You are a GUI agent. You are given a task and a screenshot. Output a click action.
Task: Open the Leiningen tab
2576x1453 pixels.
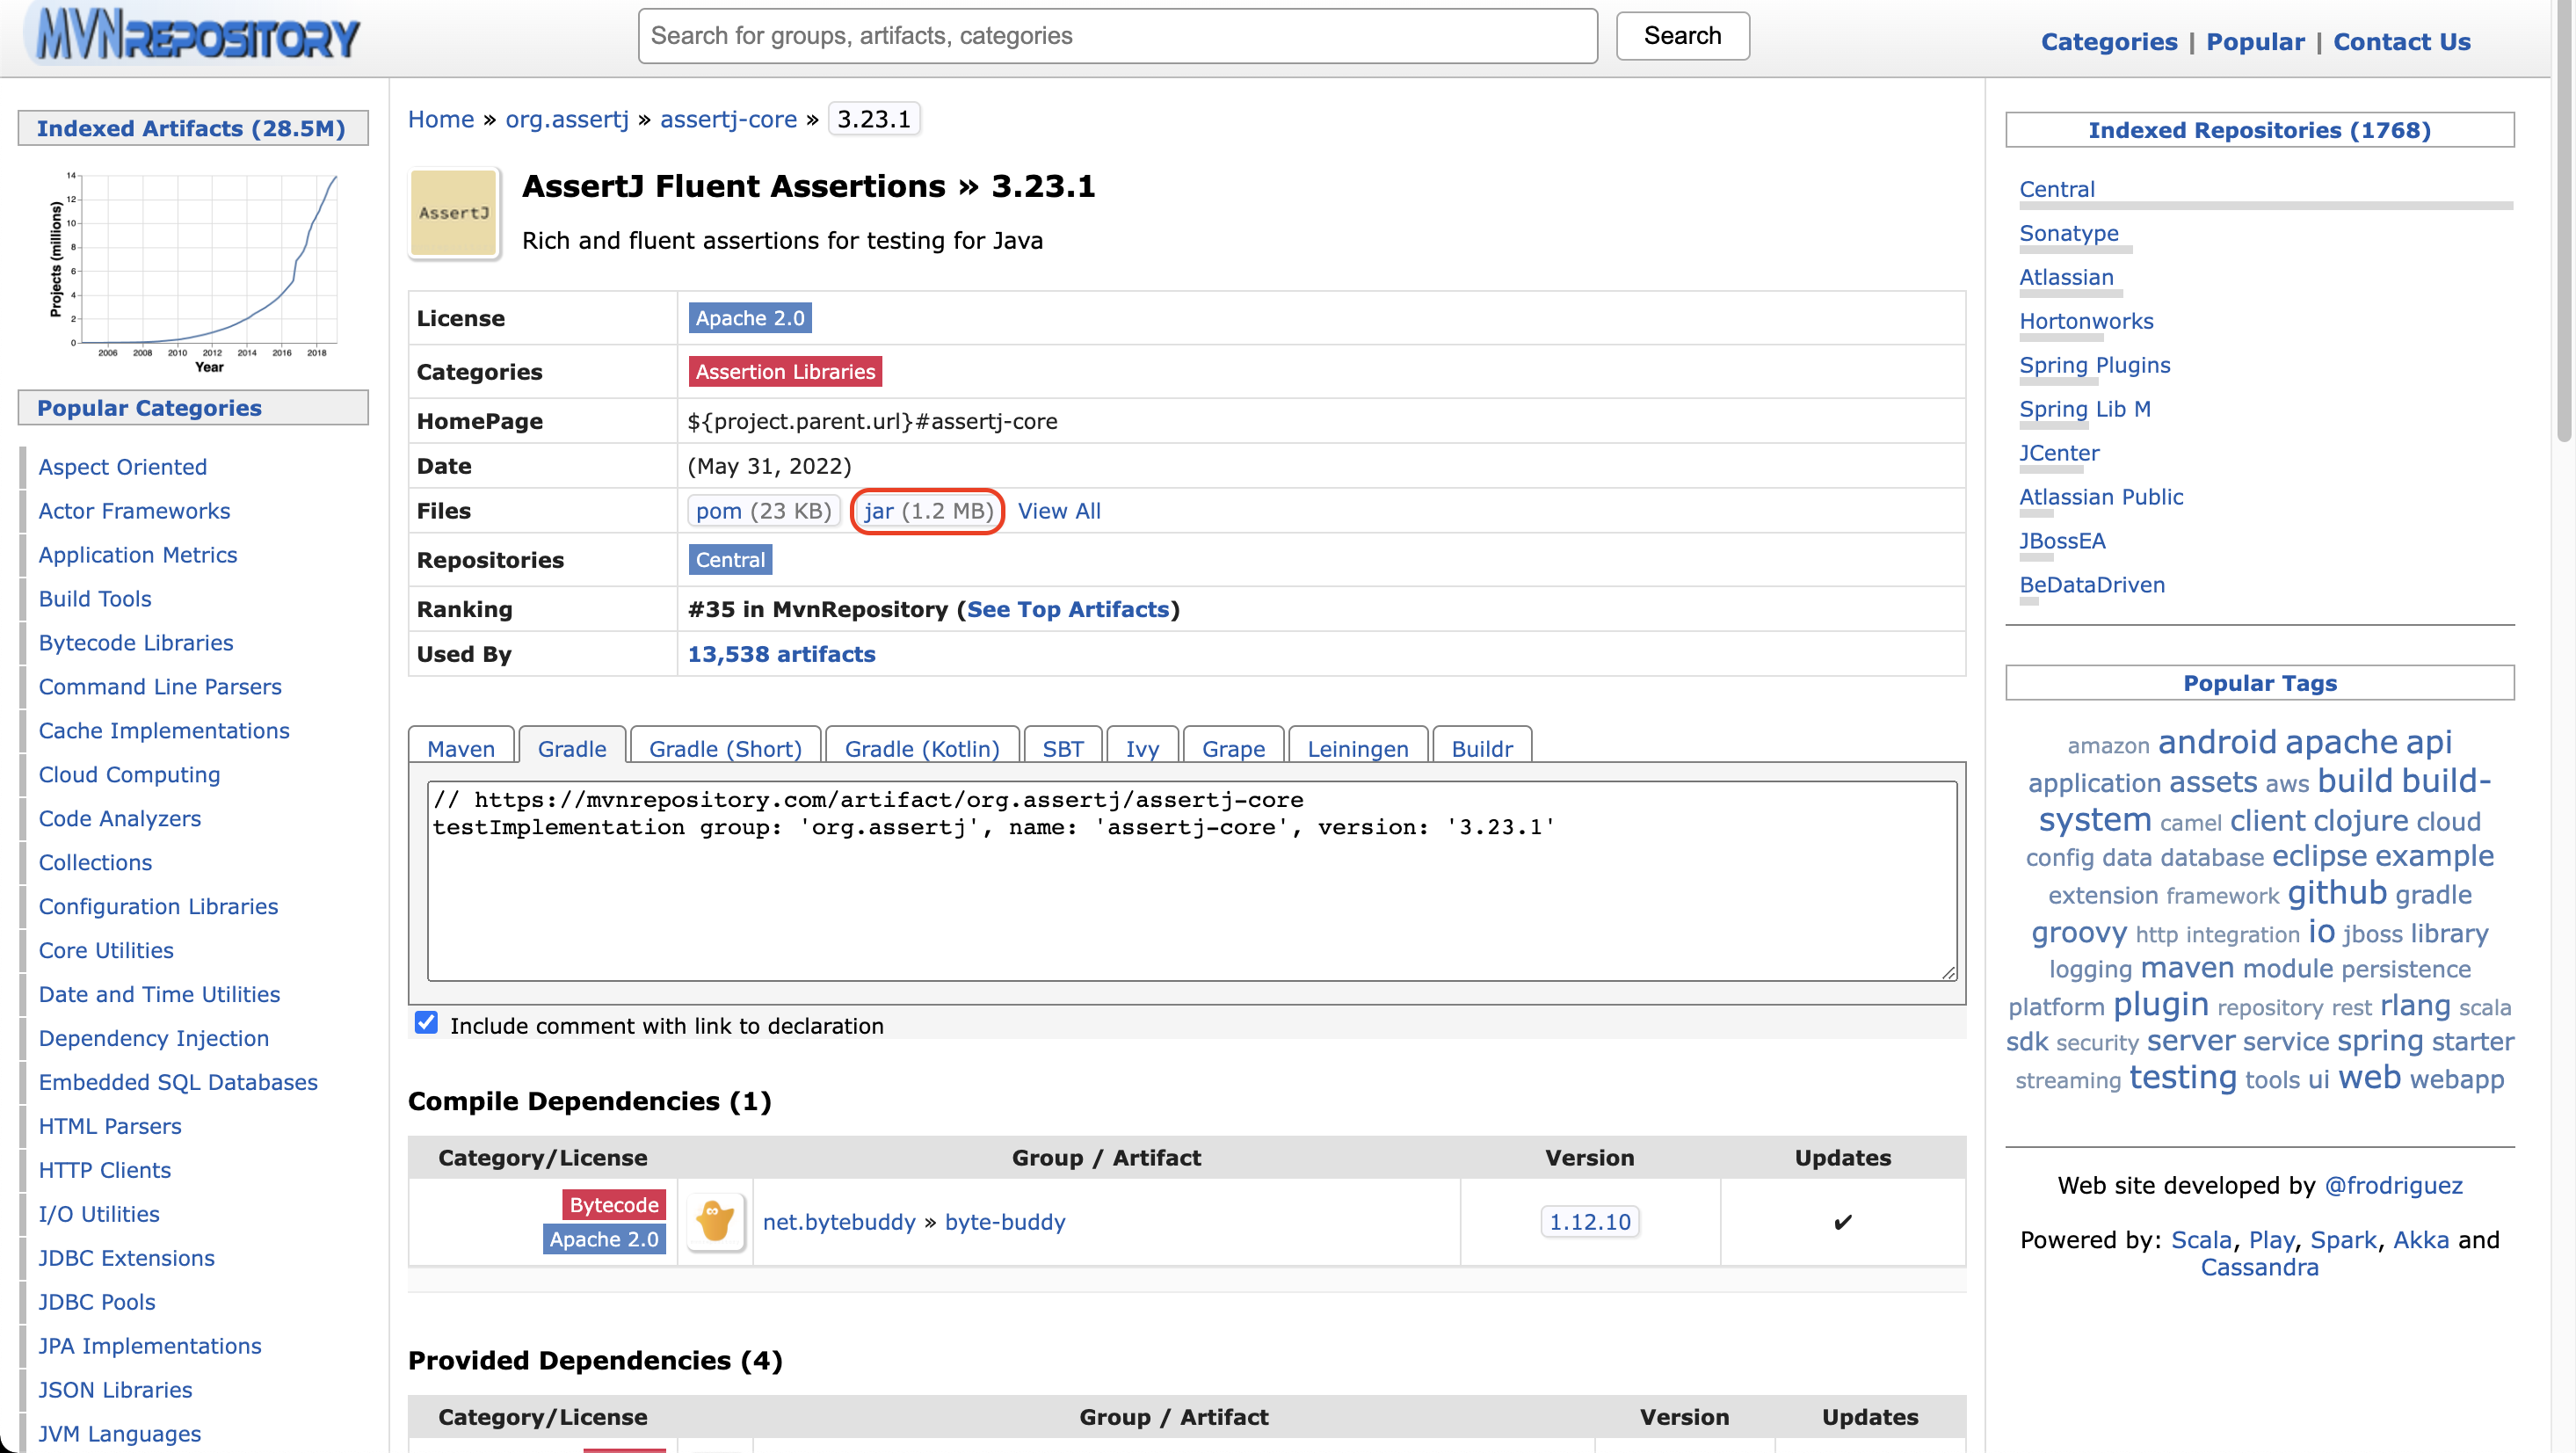pos(1357,748)
